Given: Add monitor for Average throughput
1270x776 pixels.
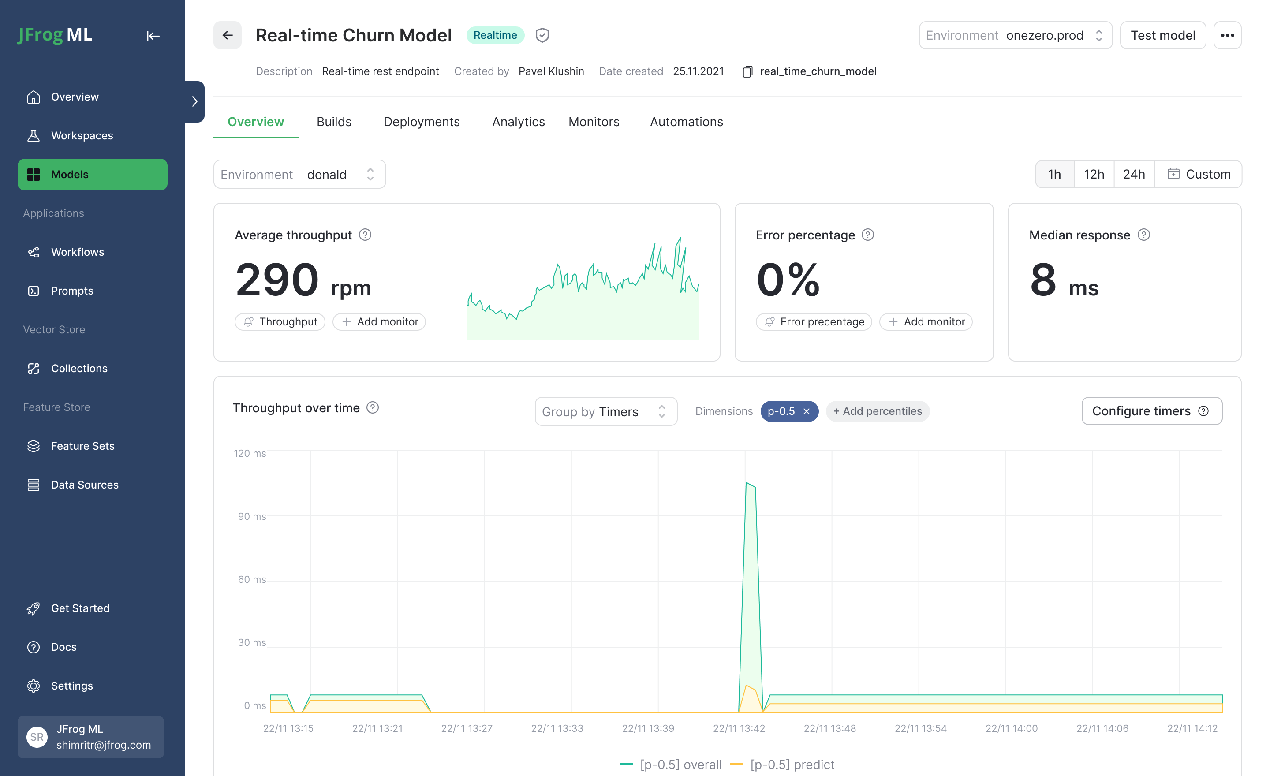Looking at the screenshot, I should 379,322.
